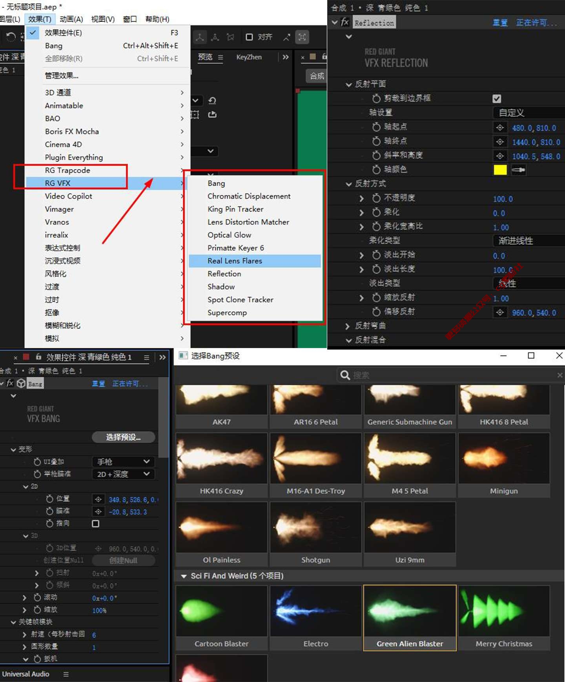Click 正在许可 link for Reflection effect
Screen dimensions: 565x682
pos(536,23)
